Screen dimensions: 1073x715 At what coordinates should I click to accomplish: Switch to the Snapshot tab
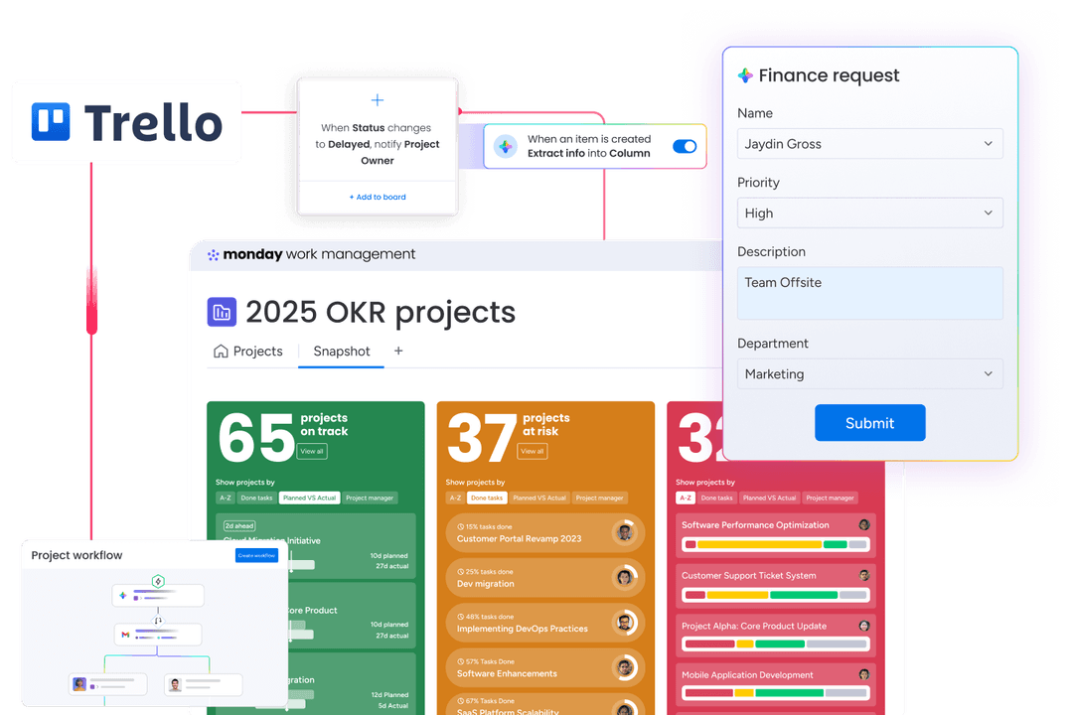tap(342, 351)
